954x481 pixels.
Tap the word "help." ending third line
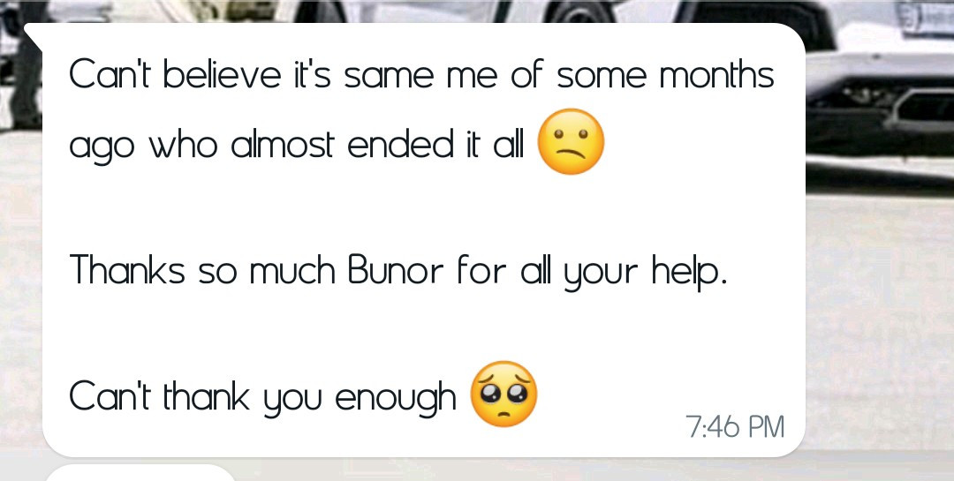(689, 272)
